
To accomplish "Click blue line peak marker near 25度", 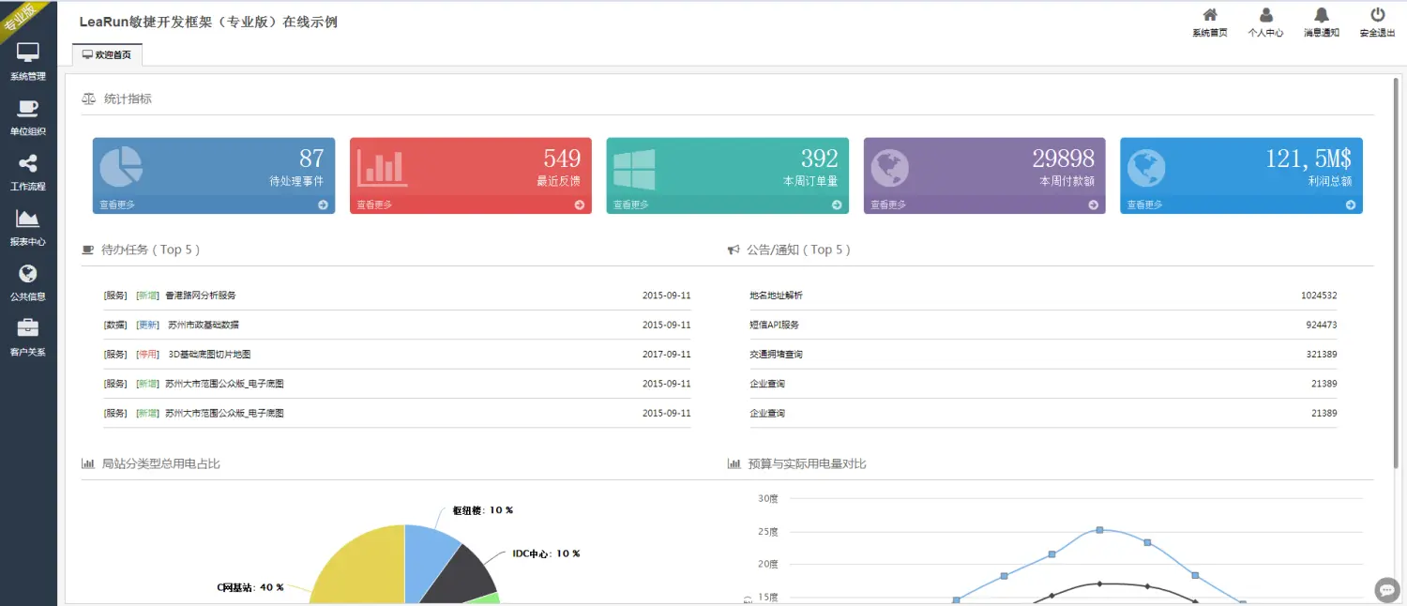I will [x=1099, y=530].
